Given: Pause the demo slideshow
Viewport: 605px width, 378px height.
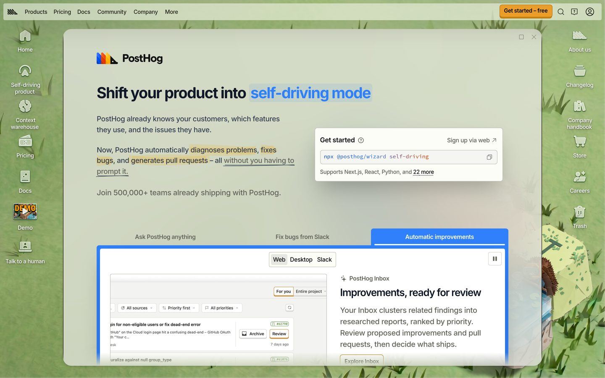Looking at the screenshot, I should (495, 259).
